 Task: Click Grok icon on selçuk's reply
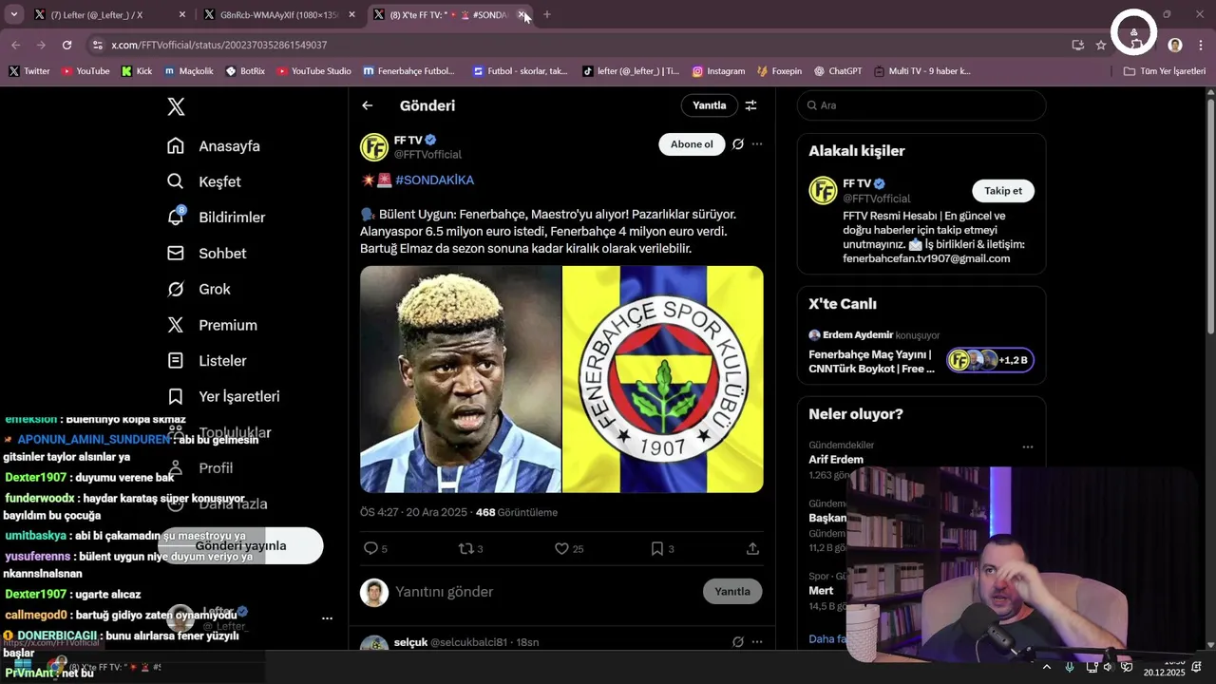(738, 642)
